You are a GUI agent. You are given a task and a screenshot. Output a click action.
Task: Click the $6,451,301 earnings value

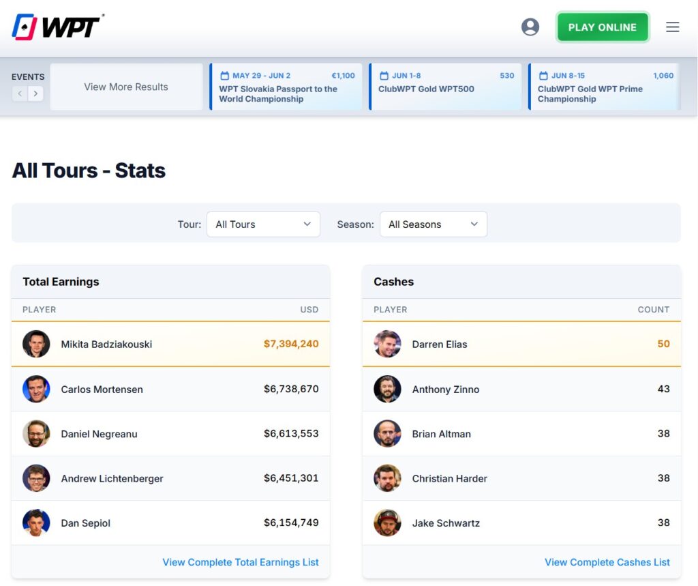(x=291, y=478)
